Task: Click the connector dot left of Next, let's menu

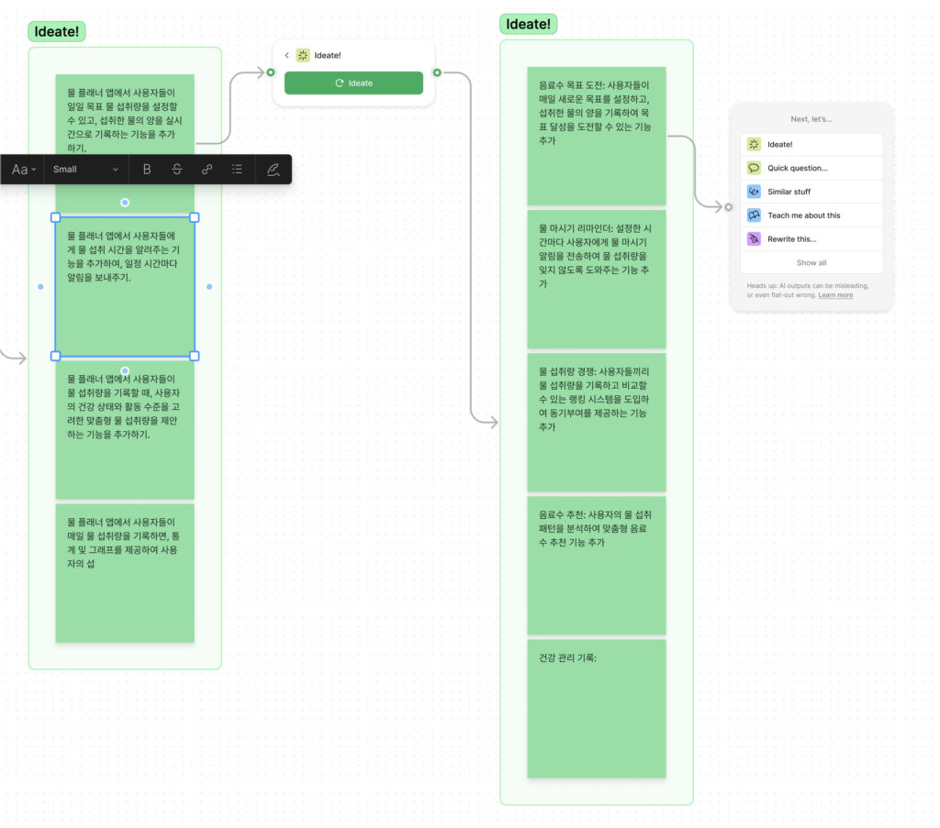Action: click(728, 207)
